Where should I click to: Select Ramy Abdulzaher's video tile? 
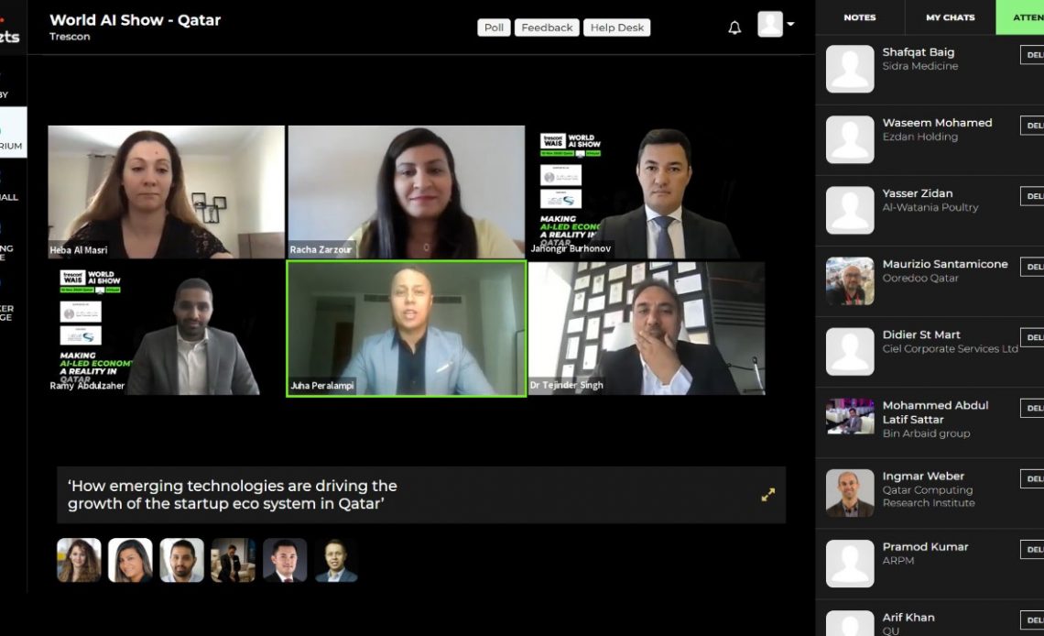coord(166,328)
